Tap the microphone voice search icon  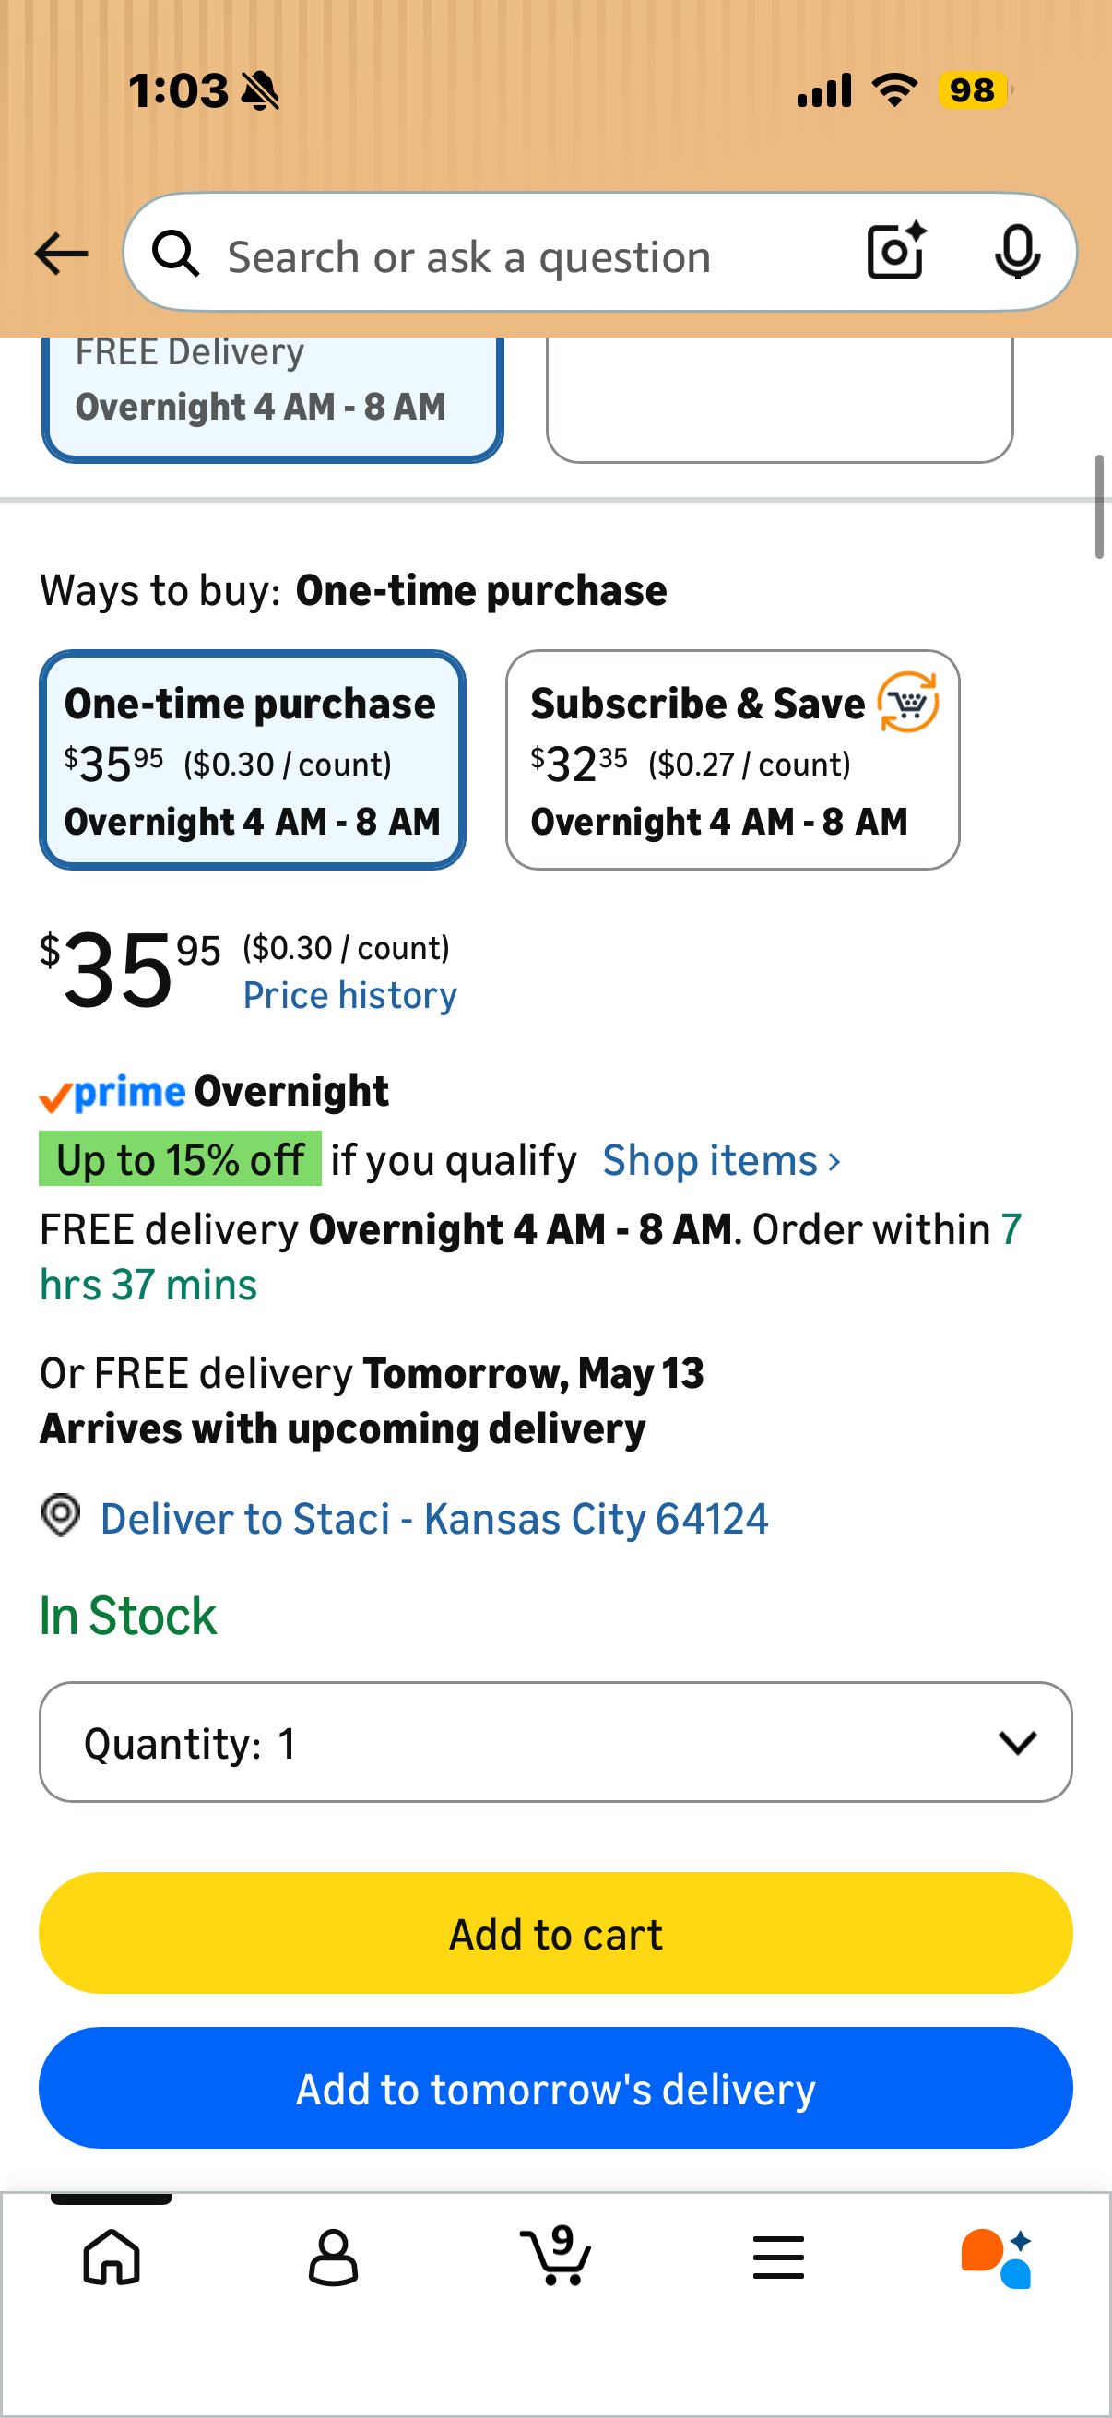pyautogui.click(x=1017, y=252)
